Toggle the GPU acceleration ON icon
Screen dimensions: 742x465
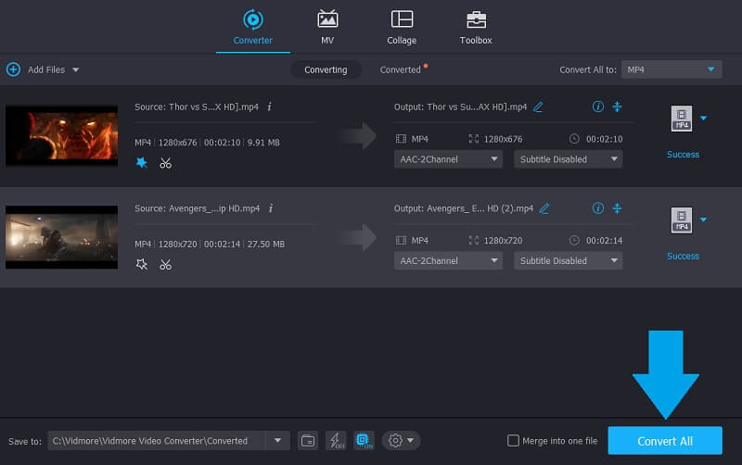point(364,441)
